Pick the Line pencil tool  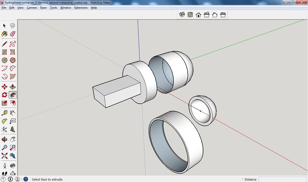point(4,44)
